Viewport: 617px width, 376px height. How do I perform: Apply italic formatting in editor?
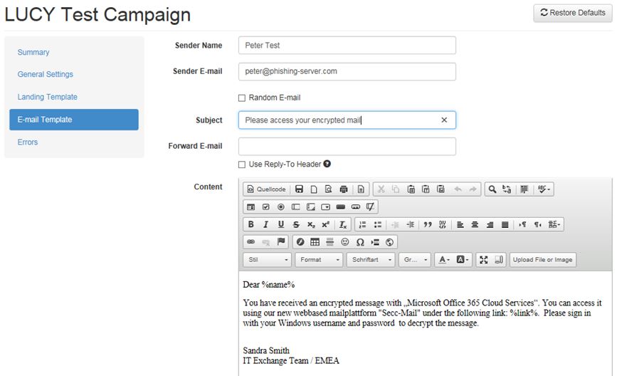coord(265,224)
